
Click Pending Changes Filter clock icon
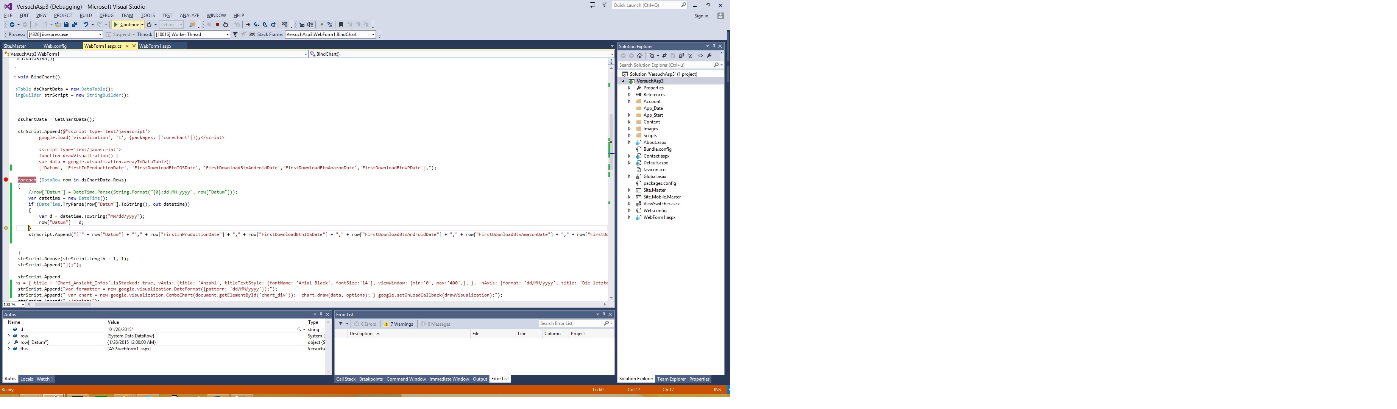pos(652,56)
